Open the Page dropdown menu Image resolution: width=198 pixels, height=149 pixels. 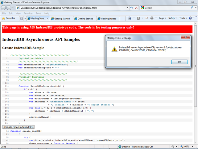point(162,19)
